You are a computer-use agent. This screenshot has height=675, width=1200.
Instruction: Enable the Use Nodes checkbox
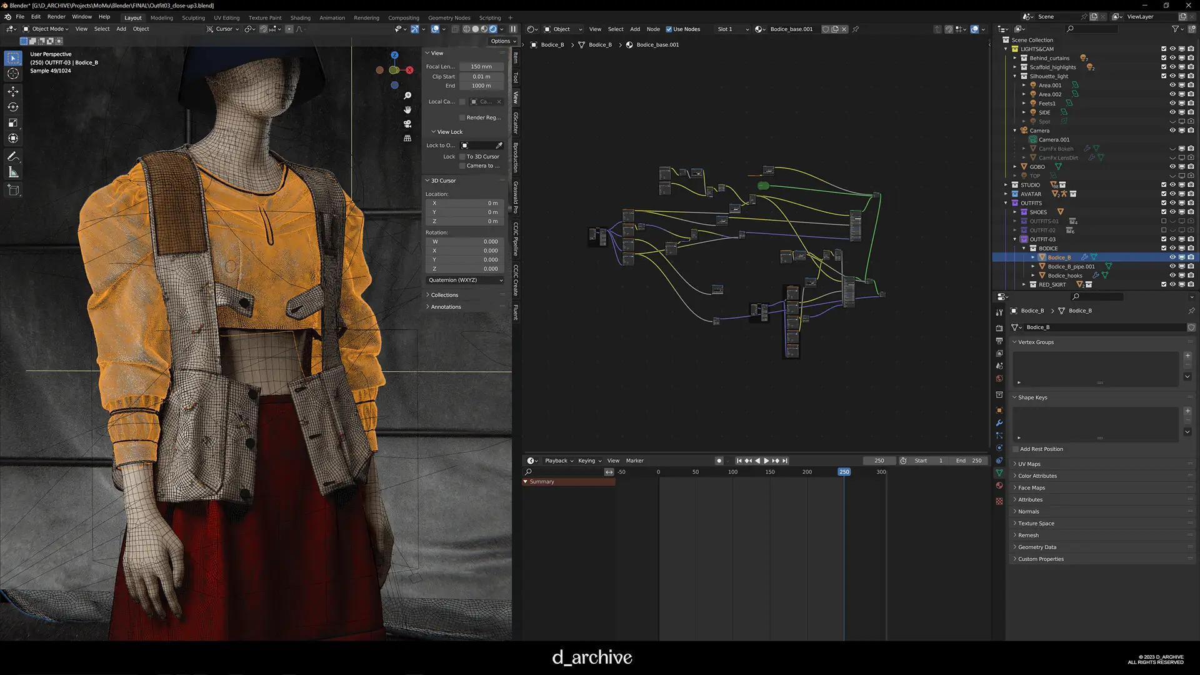(x=669, y=29)
